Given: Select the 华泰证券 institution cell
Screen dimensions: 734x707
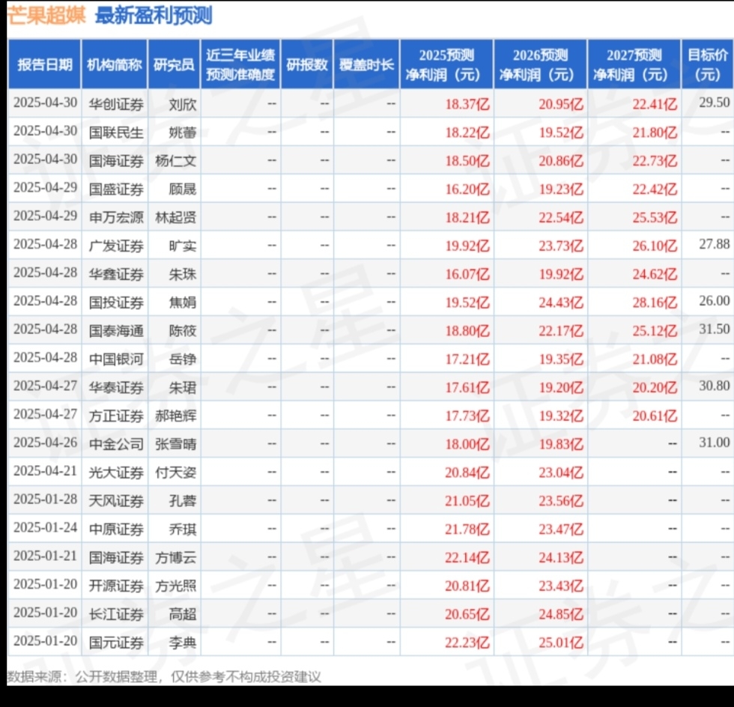Looking at the screenshot, I should pyautogui.click(x=116, y=387).
